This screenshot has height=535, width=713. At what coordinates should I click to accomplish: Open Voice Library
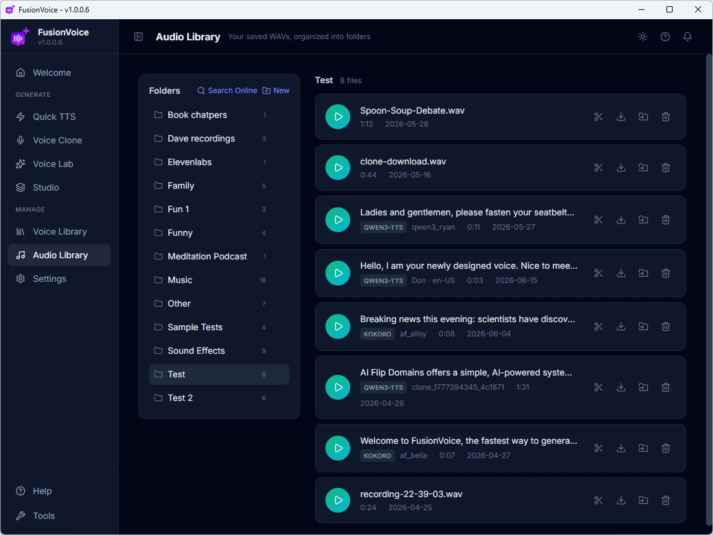(x=59, y=232)
